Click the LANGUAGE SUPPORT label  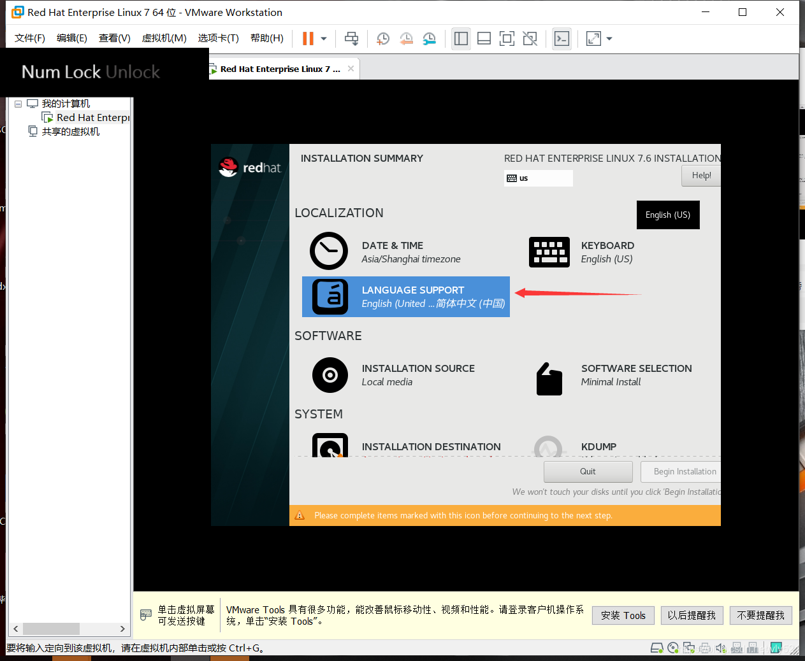pos(413,290)
